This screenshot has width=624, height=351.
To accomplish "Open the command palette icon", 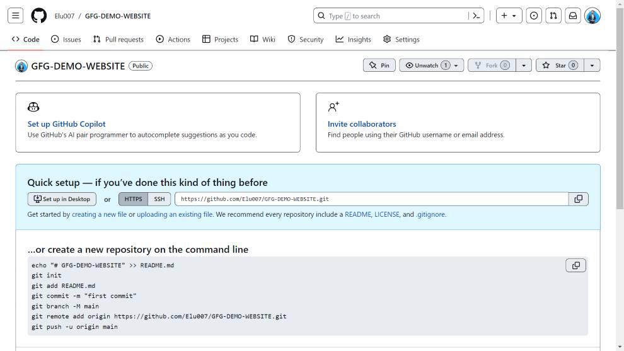I will 476,16.
